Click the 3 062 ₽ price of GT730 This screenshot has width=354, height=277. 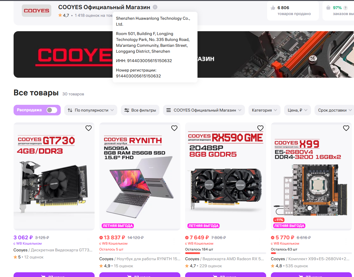pyautogui.click(x=23, y=238)
